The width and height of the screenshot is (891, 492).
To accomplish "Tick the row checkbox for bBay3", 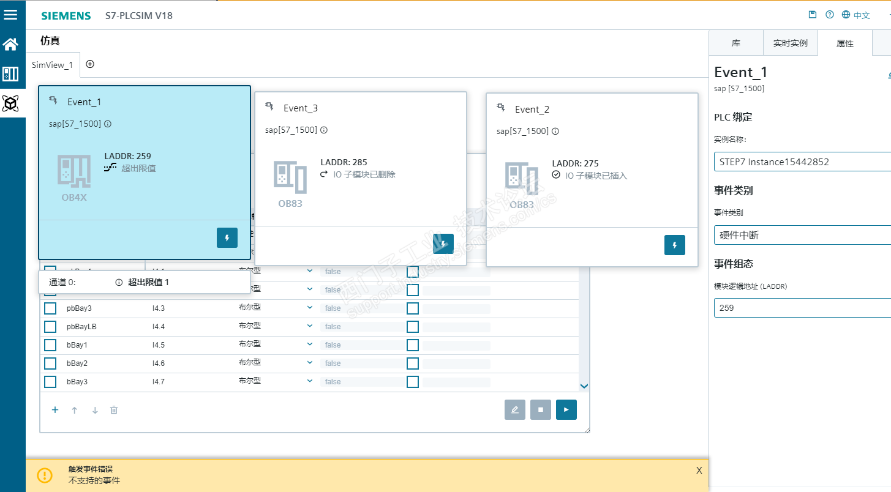I will click(x=50, y=382).
